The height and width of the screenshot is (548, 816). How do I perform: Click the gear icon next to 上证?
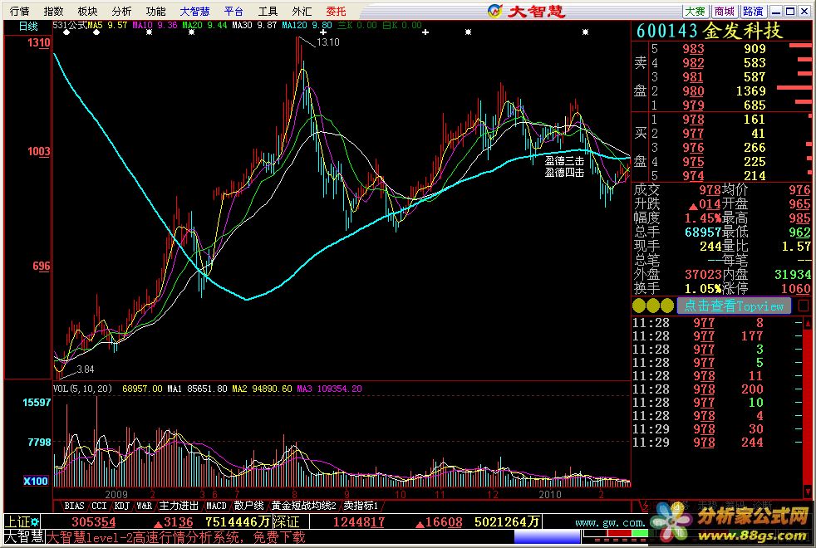pyautogui.click(x=35, y=521)
